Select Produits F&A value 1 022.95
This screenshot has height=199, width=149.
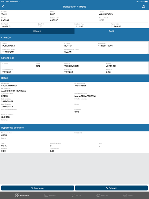tap(79, 26)
